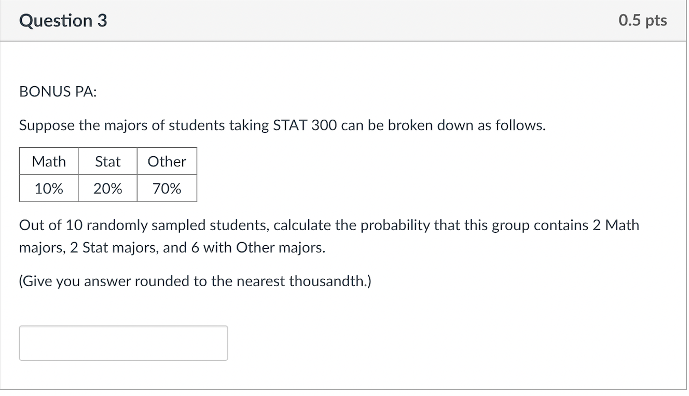689x396 pixels.
Task: Select the 10% table cell
Action: (x=48, y=188)
